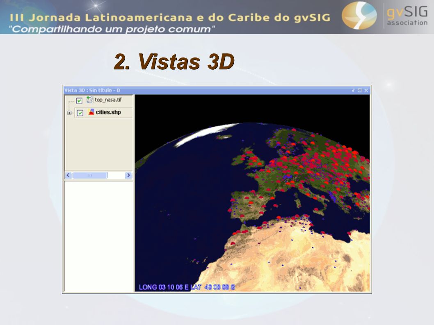Select the top_nasa.tif layer name
Screen dimensions: 434x325
tap(108, 100)
